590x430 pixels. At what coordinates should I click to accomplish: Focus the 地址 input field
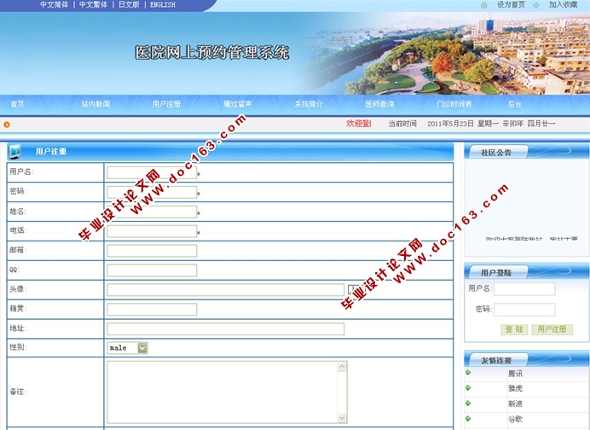tap(226, 329)
